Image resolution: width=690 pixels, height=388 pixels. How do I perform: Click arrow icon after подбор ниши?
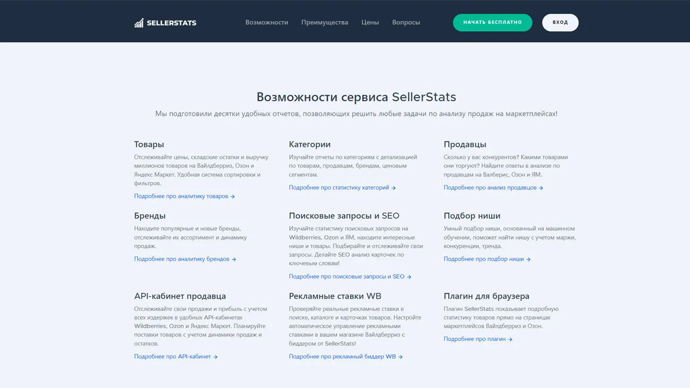[x=528, y=260]
